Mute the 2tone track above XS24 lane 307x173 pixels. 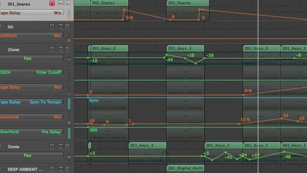pyautogui.click(x=61, y=49)
